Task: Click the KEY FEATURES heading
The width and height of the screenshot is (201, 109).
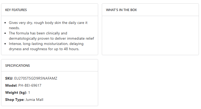Action: pos(16,10)
